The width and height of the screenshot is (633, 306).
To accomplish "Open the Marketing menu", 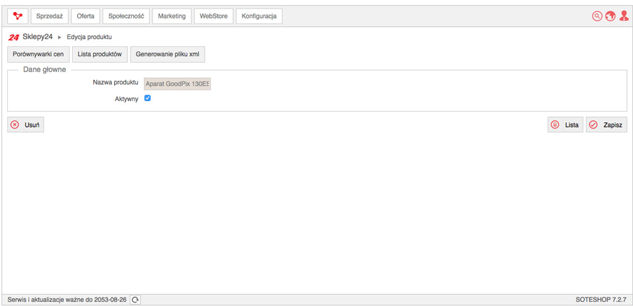I will click(x=172, y=16).
